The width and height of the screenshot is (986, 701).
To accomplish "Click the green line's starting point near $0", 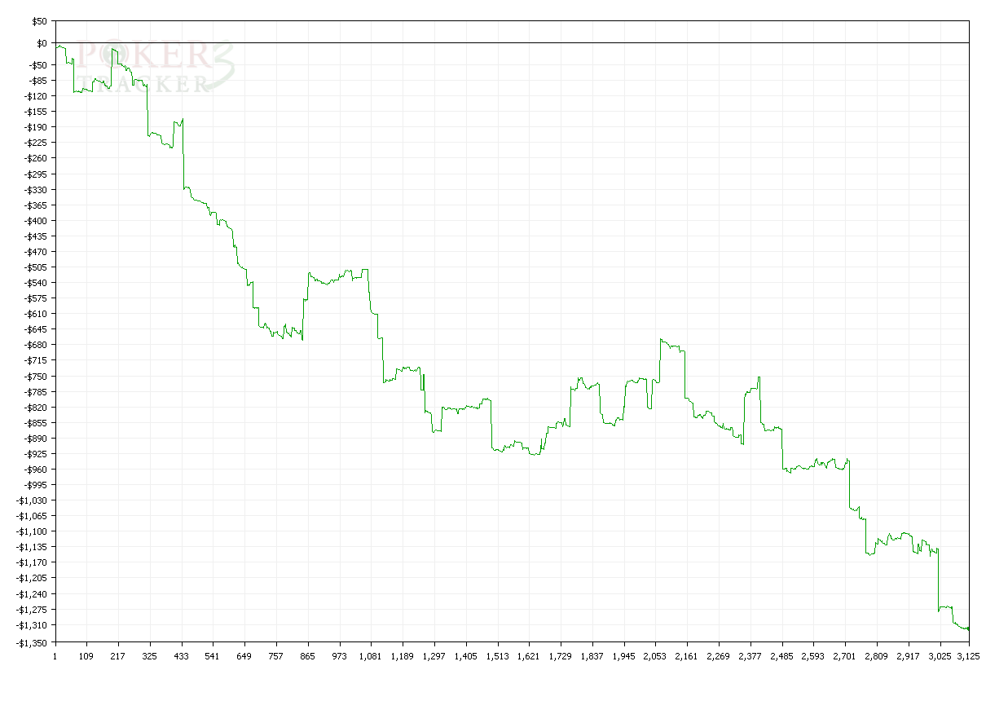I will (x=55, y=48).
